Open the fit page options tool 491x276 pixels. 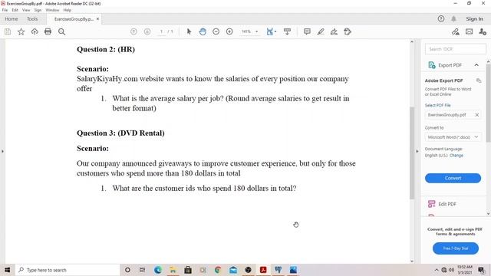pyautogui.click(x=271, y=31)
